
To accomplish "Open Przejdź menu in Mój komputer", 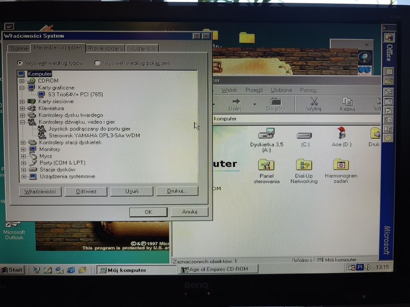I will click(x=254, y=90).
